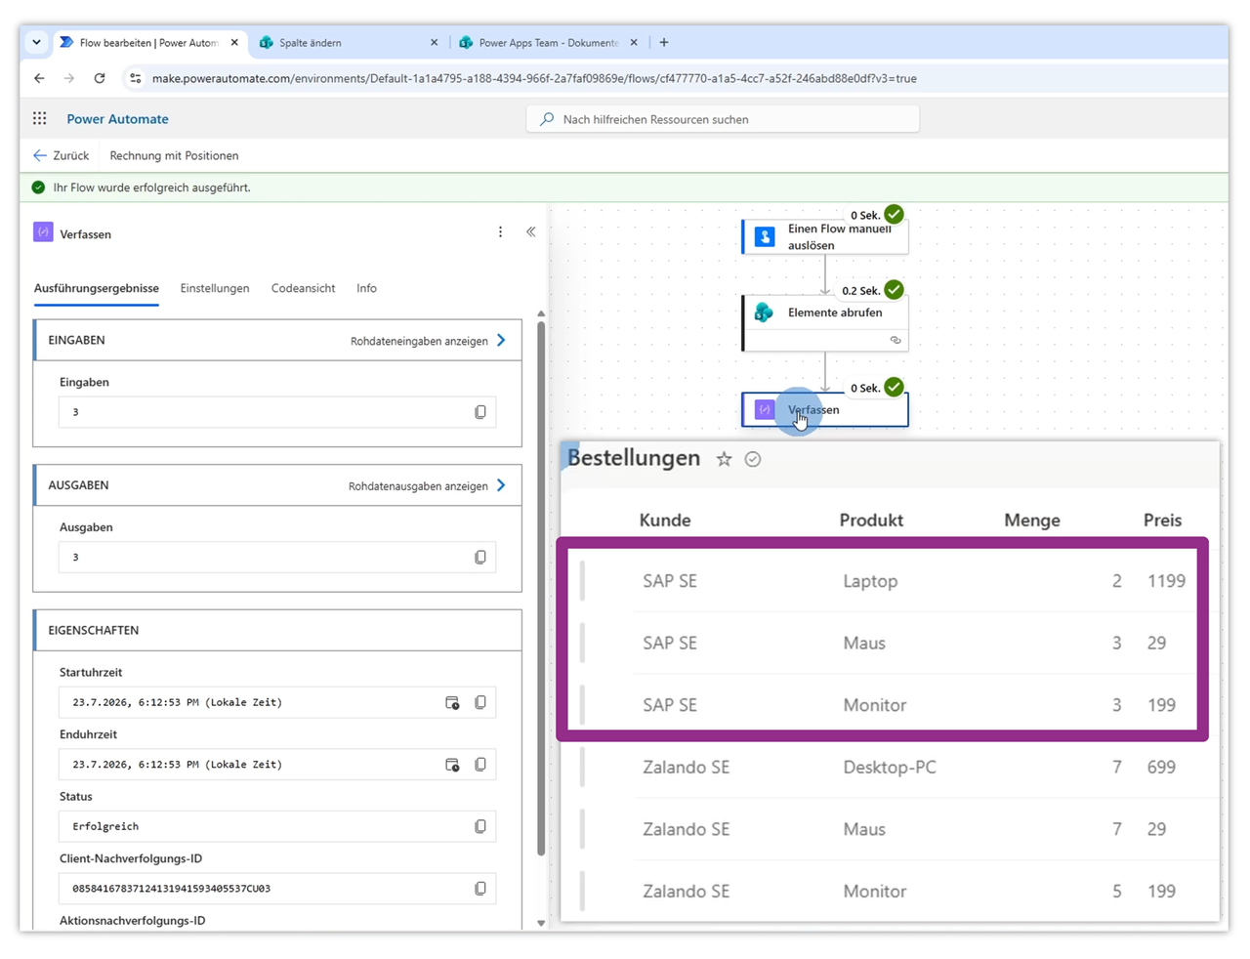Screen dimensions: 1250x959
Task: Open the more options menu for Verfassen
Action: coord(500,232)
